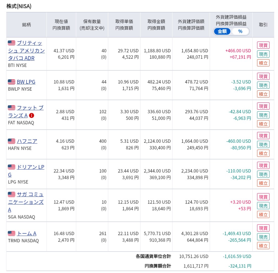Open BW LPG stock link
Viewport: 278px width, 273px height.
click(26, 82)
